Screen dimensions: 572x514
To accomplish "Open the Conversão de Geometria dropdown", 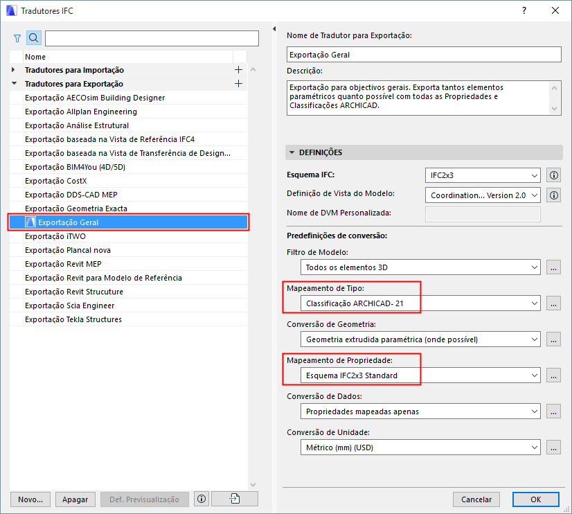I will tap(420, 339).
